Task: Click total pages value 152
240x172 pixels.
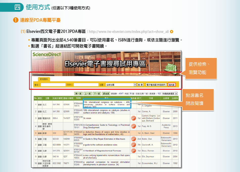Action: click(x=159, y=94)
